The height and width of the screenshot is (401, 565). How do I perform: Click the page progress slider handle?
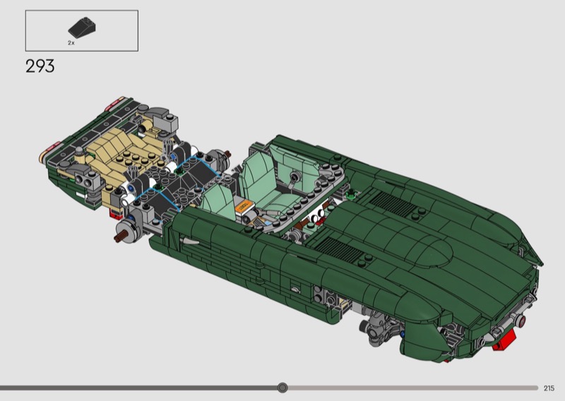[x=282, y=388]
